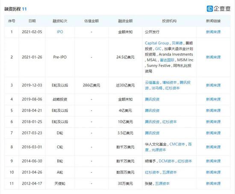Viewport: 235px width, 194px height.
Task: Select the date 2021-01-26
Action: coord(32,57)
